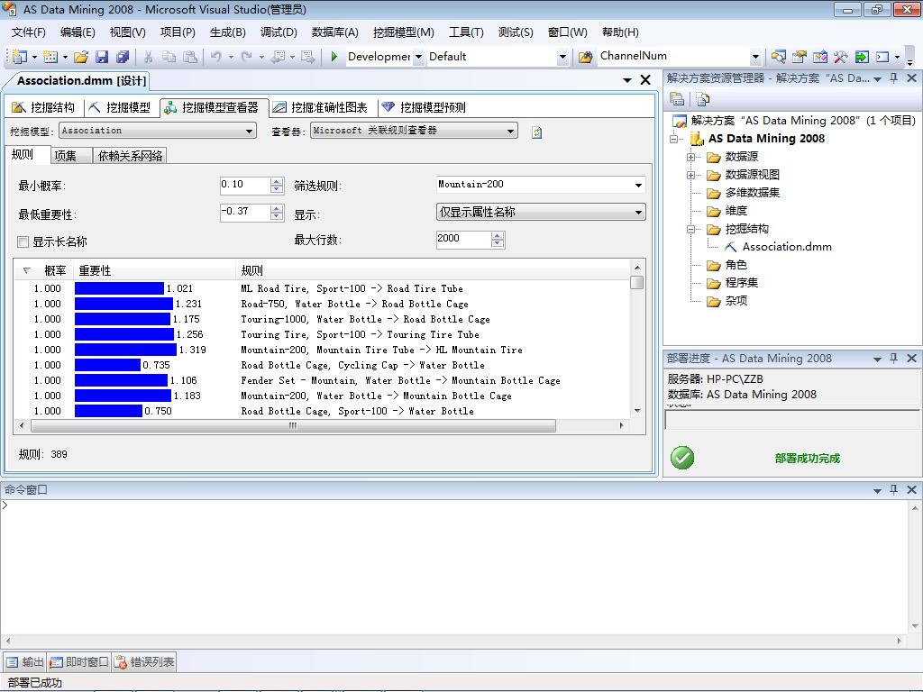Click the green arrow Start Page icon
This screenshot has width=923, height=692.
[x=861, y=57]
